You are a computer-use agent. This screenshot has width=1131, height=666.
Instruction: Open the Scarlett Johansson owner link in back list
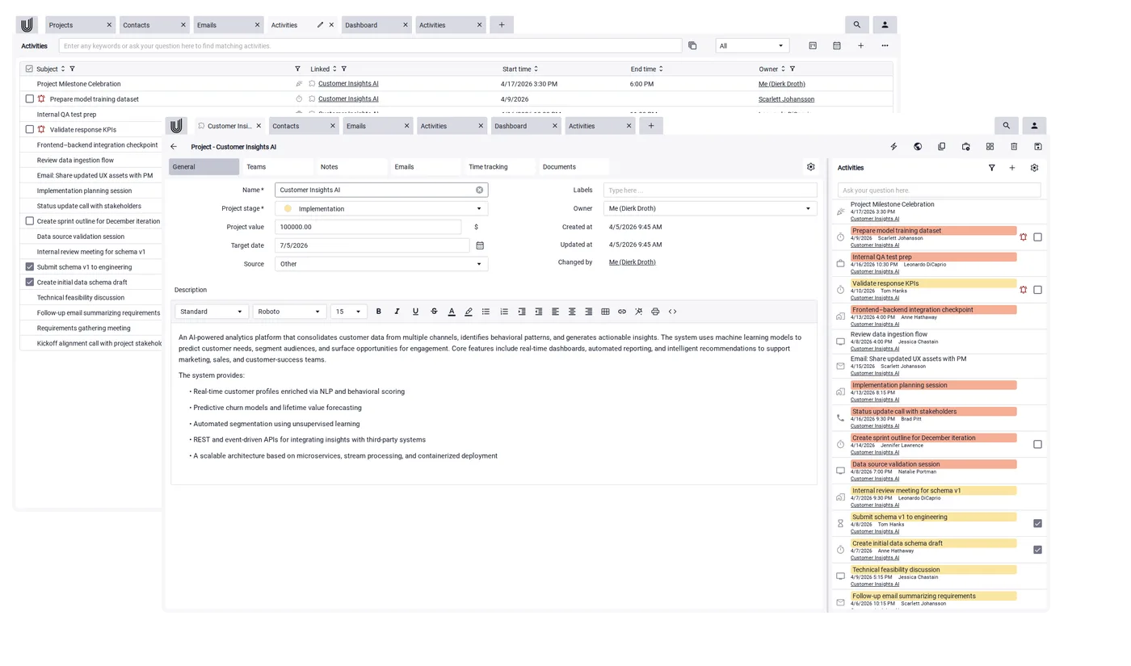(x=786, y=99)
